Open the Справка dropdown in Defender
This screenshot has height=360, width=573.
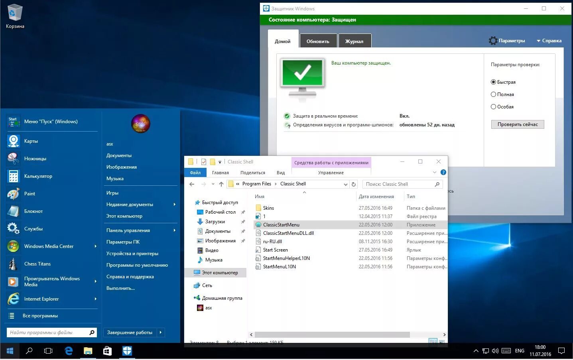coord(549,41)
